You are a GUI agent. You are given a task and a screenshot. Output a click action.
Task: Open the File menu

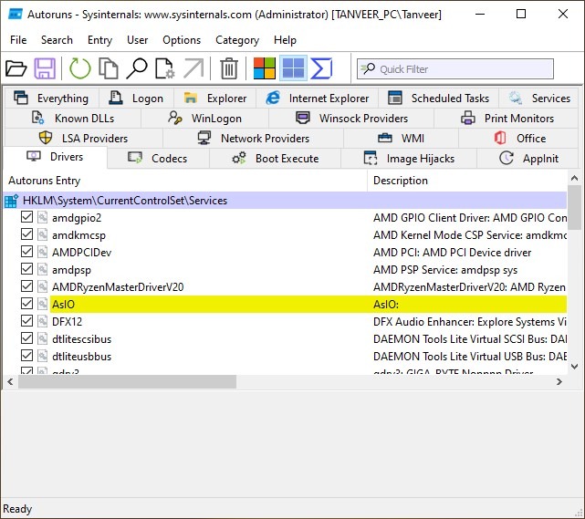(x=18, y=40)
